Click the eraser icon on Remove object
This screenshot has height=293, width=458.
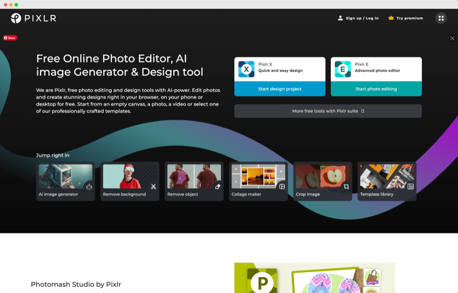coord(218,186)
